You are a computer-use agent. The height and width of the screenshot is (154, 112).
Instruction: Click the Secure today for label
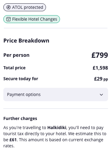[x=21, y=79]
